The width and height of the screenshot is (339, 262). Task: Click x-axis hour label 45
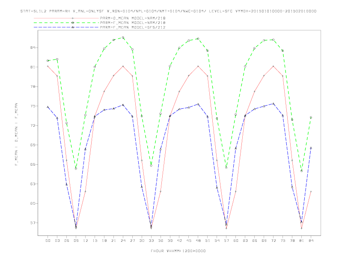pyautogui.click(x=189, y=241)
